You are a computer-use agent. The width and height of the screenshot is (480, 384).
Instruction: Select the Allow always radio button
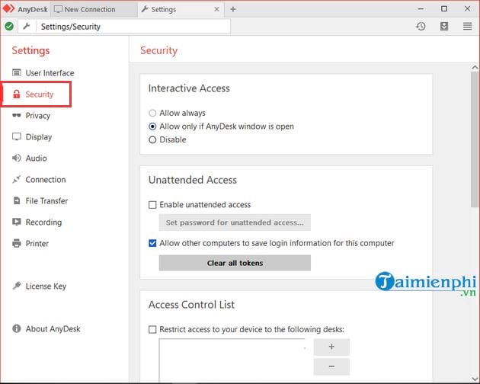point(152,113)
